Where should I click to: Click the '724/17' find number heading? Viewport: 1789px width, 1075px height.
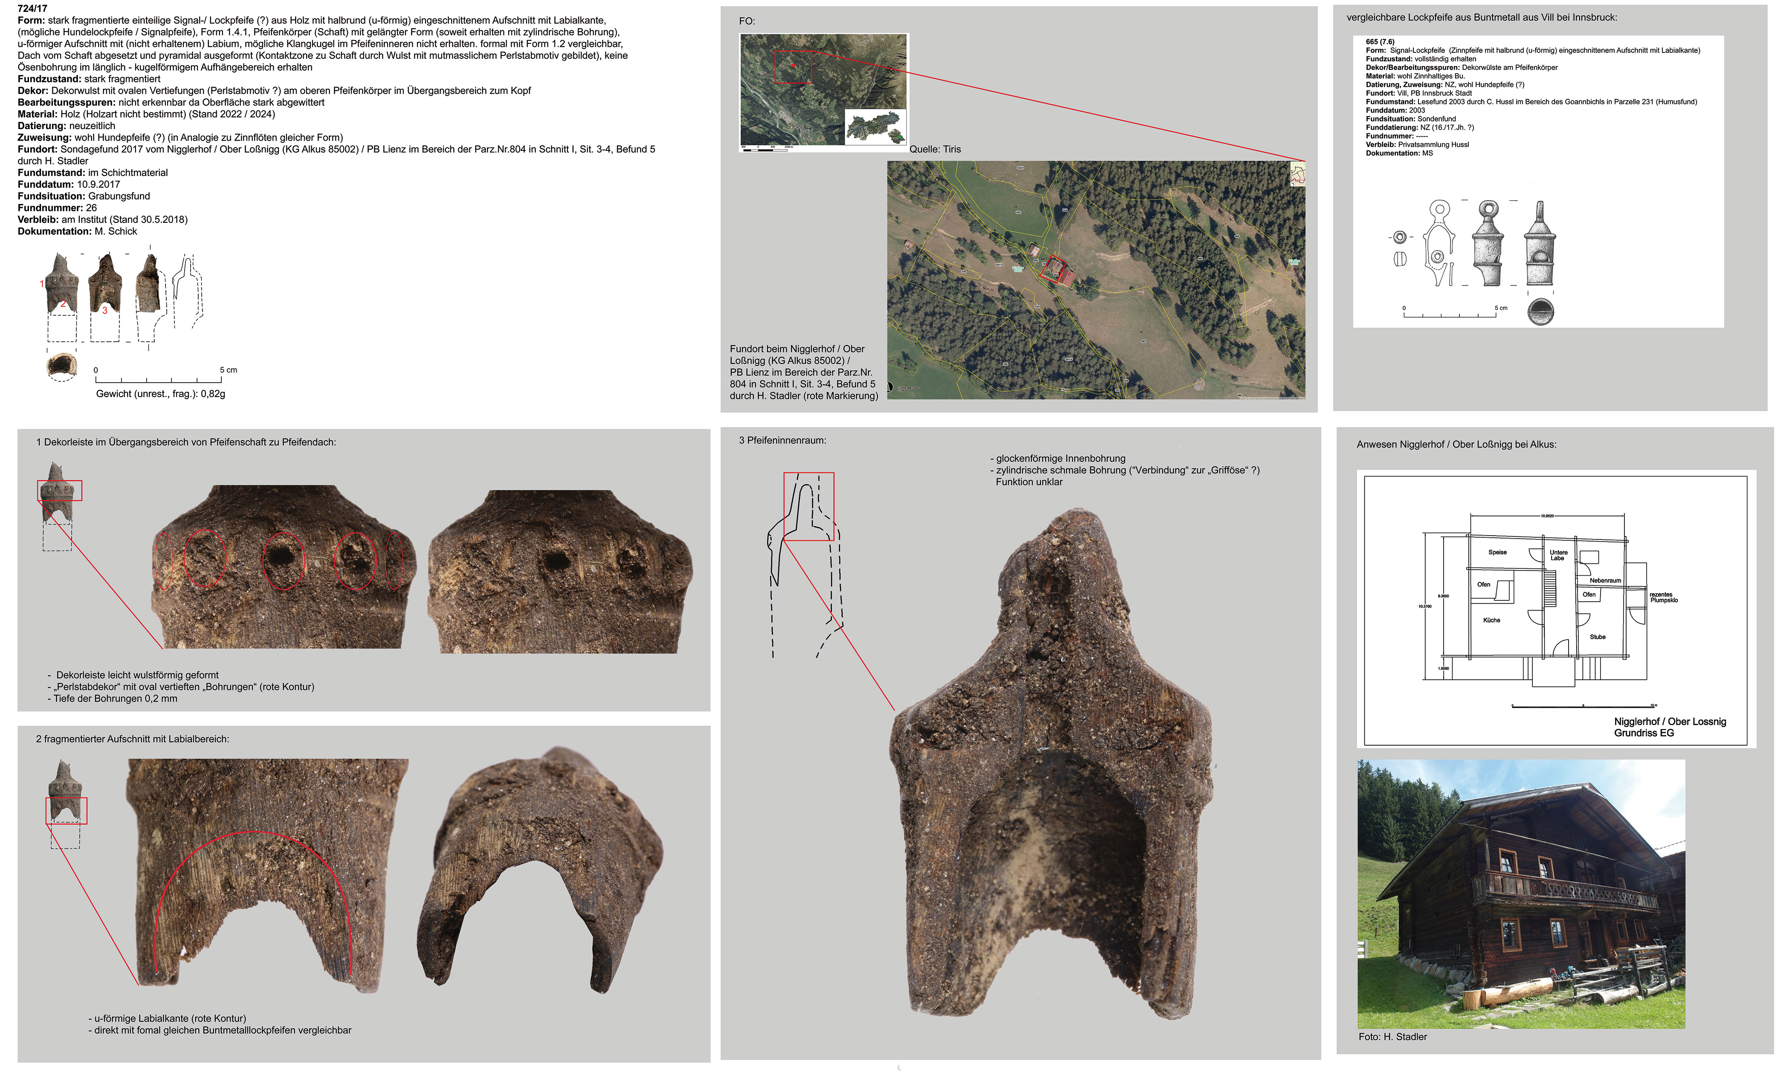coord(32,8)
